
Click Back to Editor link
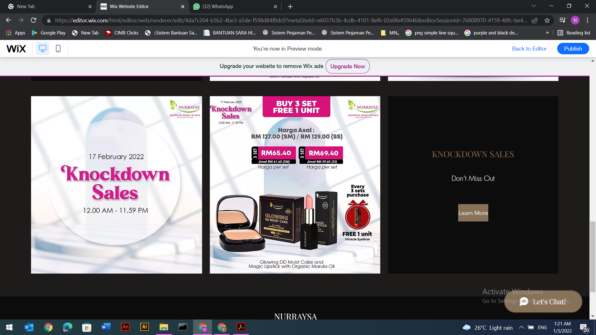(529, 49)
